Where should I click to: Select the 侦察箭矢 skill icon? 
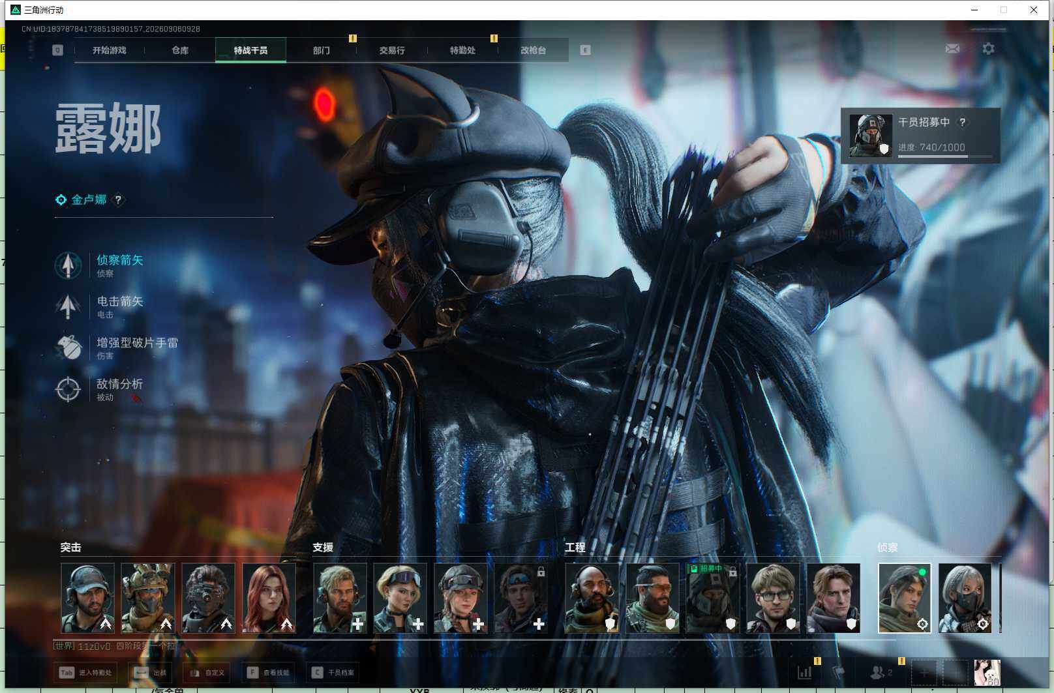click(68, 265)
